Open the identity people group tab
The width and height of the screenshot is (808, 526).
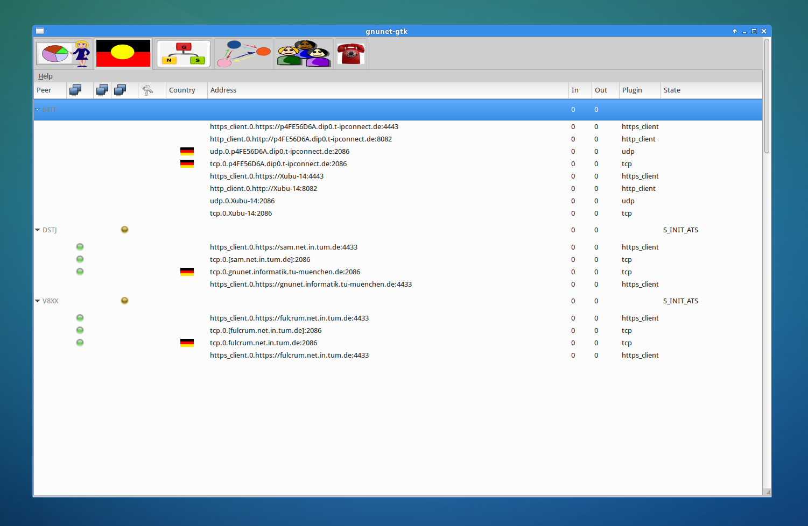coord(304,54)
